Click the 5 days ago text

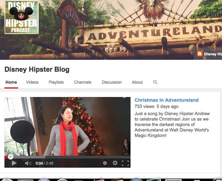click(168, 107)
